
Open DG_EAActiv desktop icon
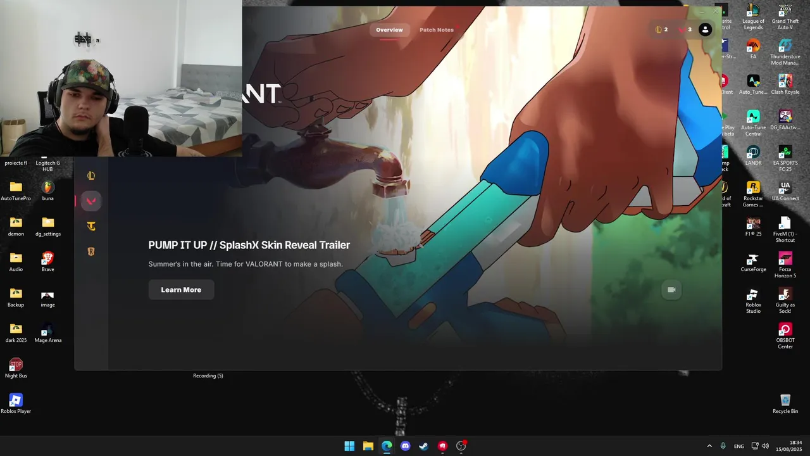point(785,120)
